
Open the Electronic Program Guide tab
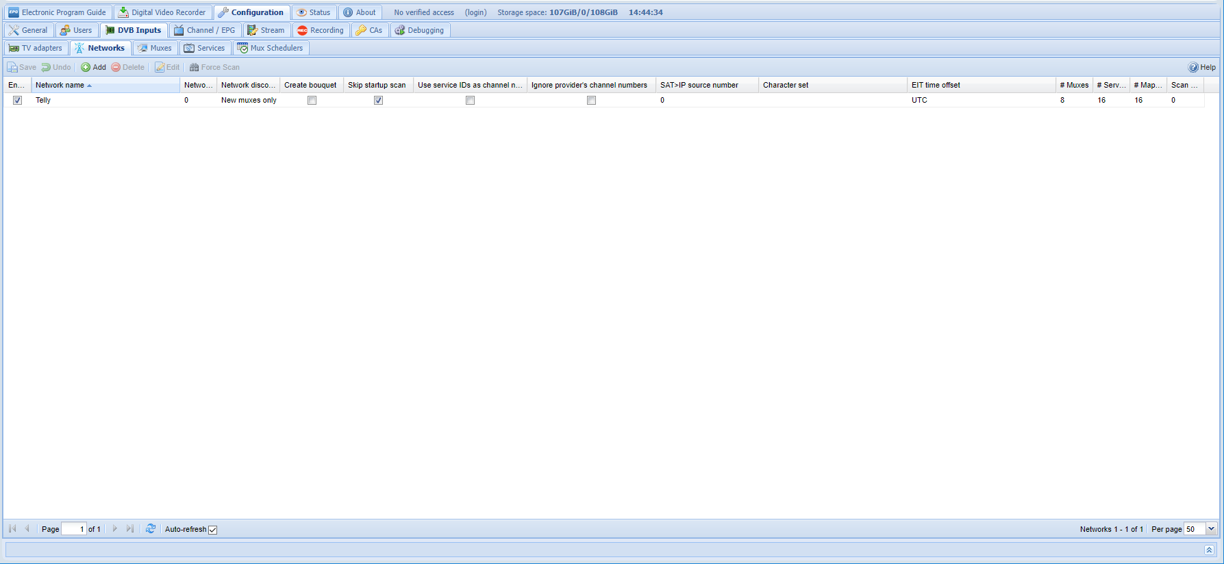(58, 12)
